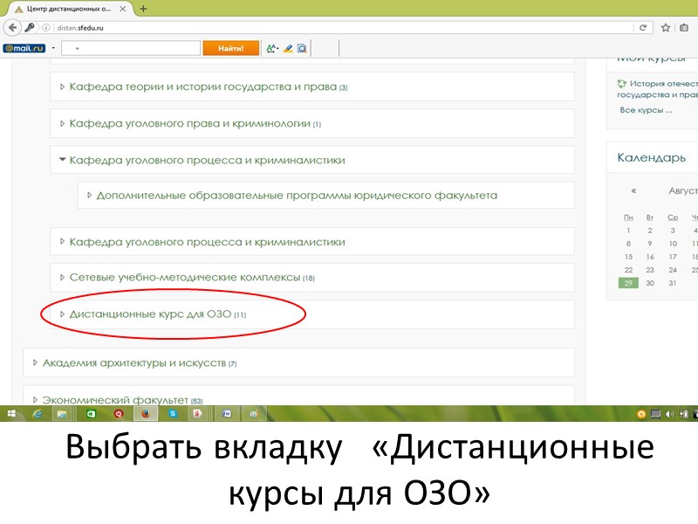Click the key icon beside the address bar
The height and width of the screenshot is (524, 698).
click(x=30, y=28)
